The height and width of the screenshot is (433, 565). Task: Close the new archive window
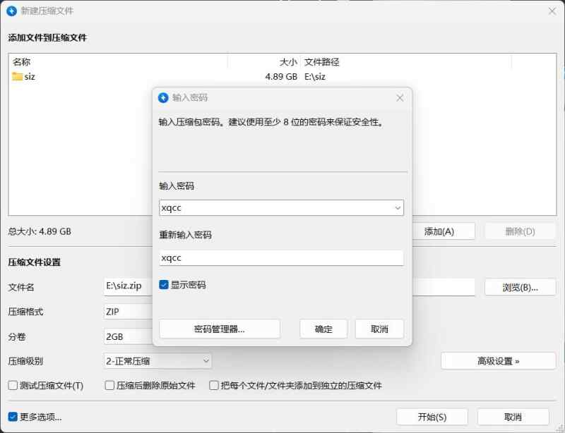click(x=552, y=11)
